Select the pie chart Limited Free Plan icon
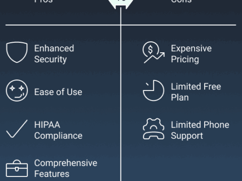This screenshot has width=242, height=181. 154,90
